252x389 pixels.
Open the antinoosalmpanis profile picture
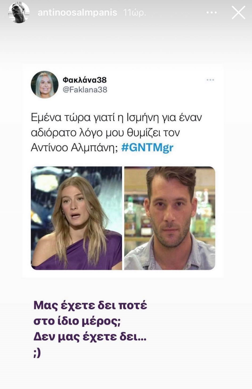tap(19, 13)
